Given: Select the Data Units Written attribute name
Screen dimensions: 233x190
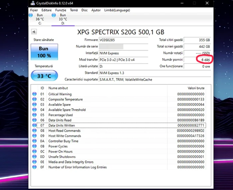Looking at the screenshot, I should coord(62,125).
